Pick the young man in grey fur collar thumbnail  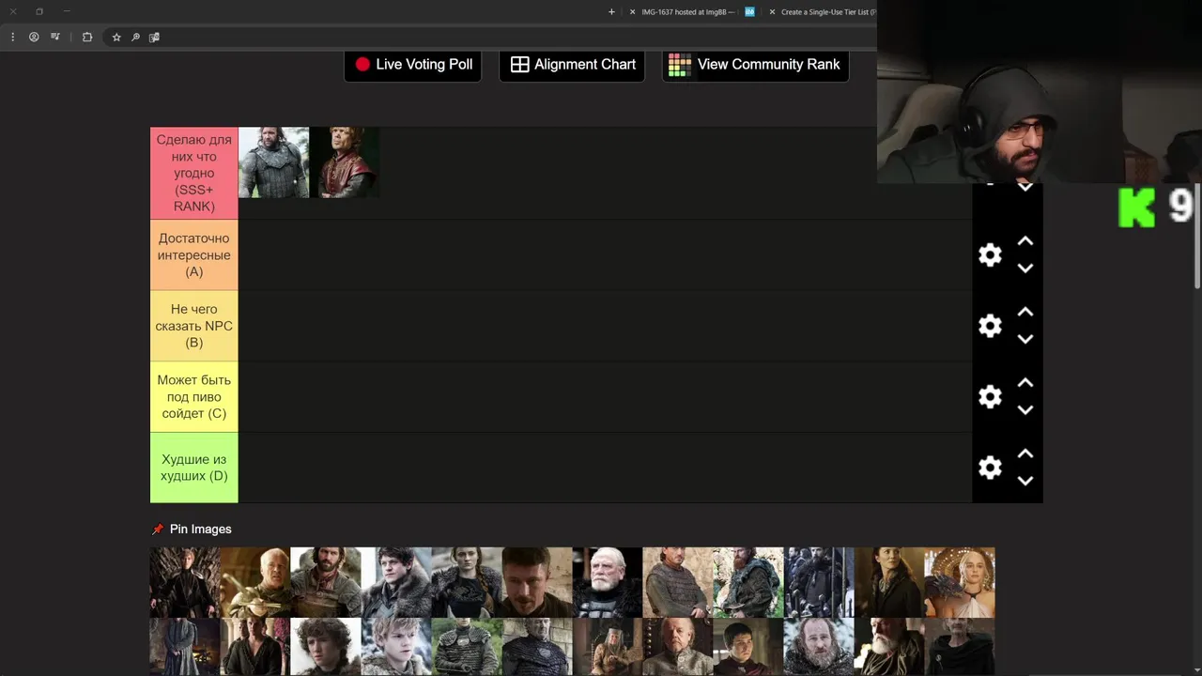coord(396,582)
